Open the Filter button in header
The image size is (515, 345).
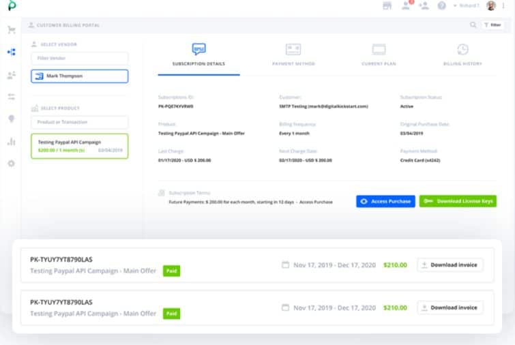coord(492,25)
